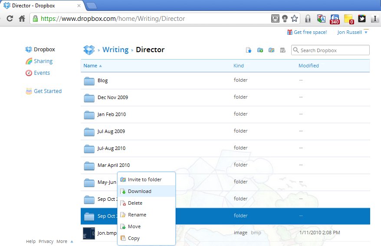This screenshot has height=246, width=381.
Task: Click the Upload file icon
Action: (x=248, y=50)
